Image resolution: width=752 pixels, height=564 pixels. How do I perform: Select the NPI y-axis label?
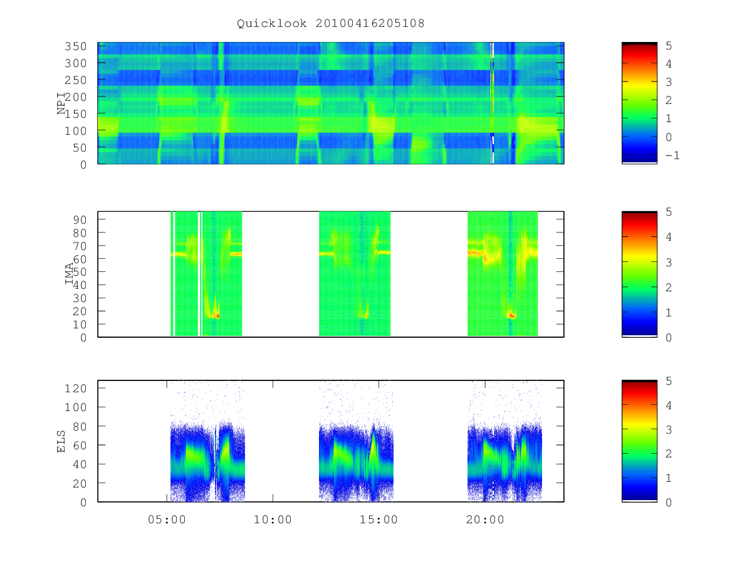coord(61,103)
